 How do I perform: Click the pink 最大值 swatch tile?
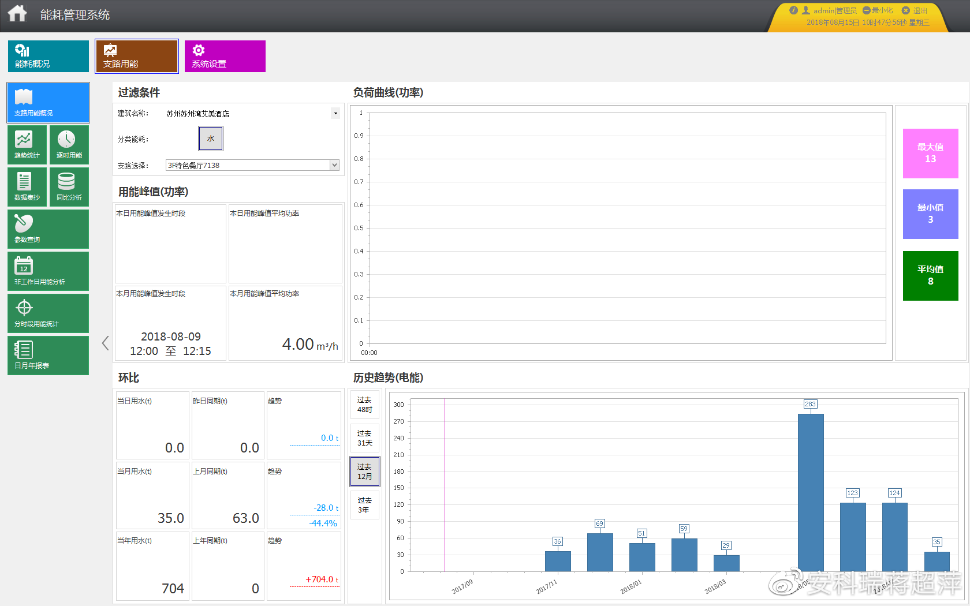pos(931,154)
